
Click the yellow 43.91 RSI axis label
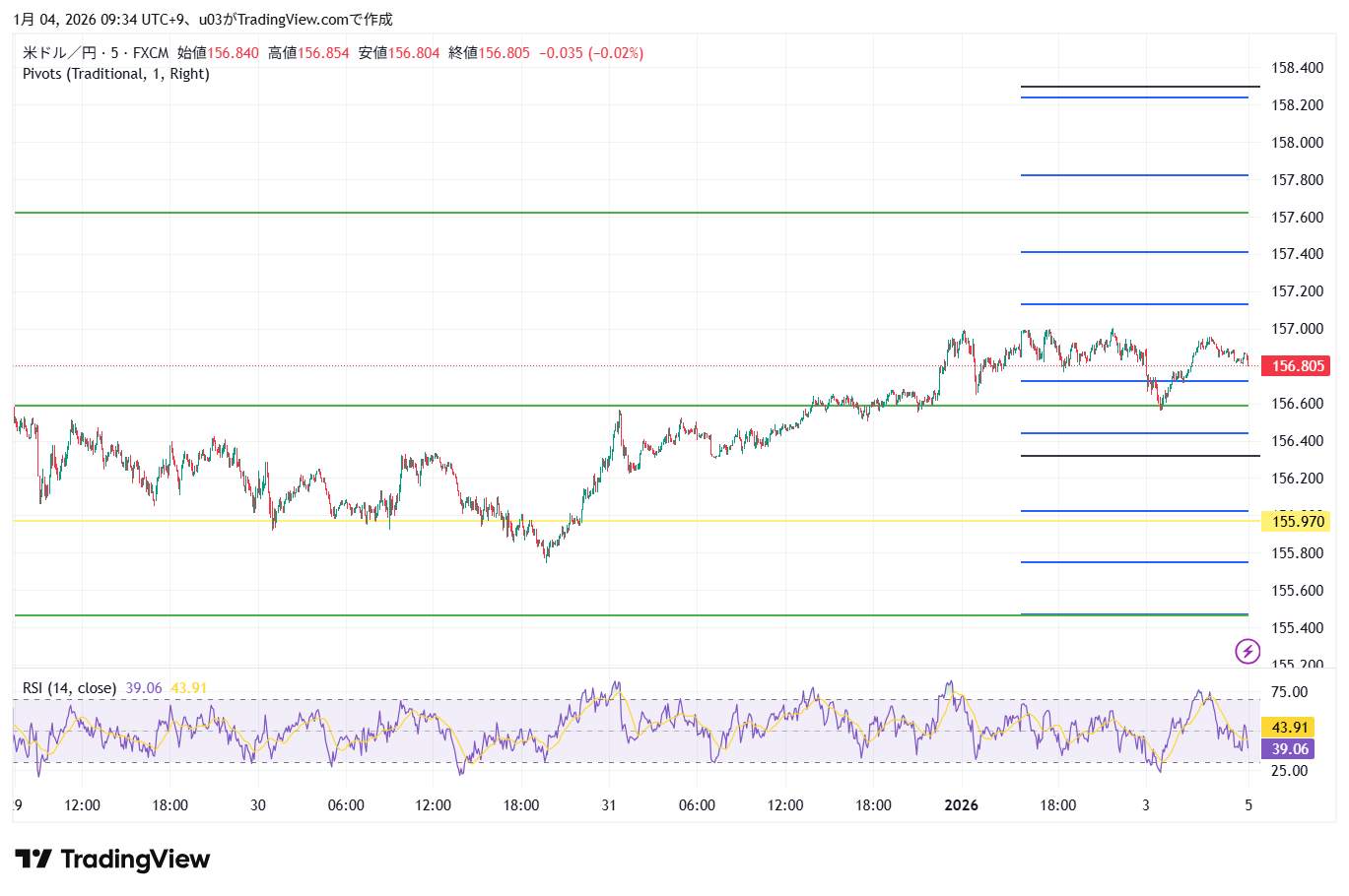tap(1289, 728)
